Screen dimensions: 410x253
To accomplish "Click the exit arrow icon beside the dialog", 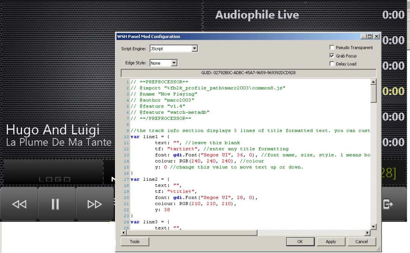I will (388, 204).
